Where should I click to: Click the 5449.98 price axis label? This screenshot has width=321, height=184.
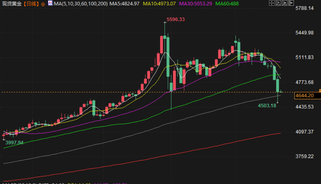305,33
